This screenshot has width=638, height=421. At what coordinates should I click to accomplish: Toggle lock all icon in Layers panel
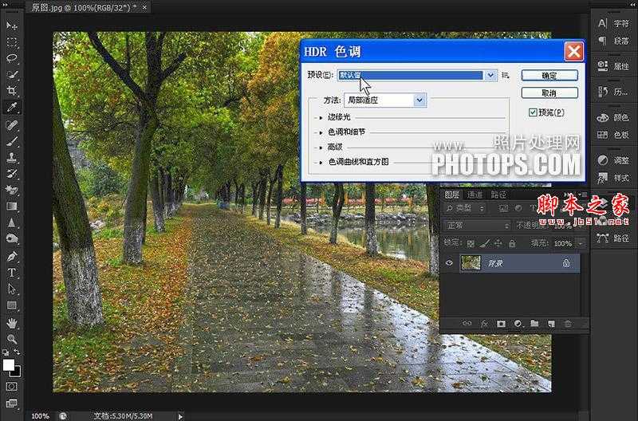512,243
